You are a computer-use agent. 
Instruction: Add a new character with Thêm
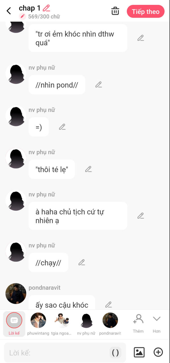click(138, 323)
